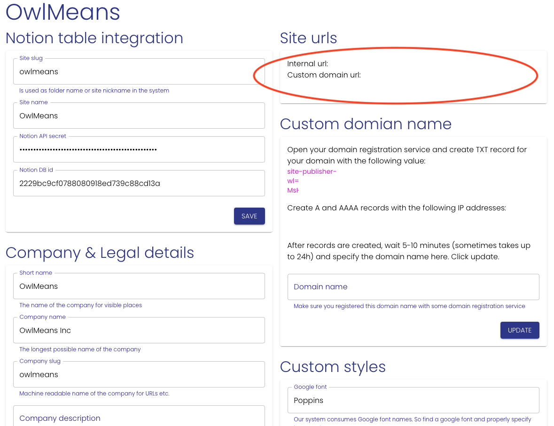The width and height of the screenshot is (554, 426).
Task: Click the Short name input field
Action: [x=139, y=286]
